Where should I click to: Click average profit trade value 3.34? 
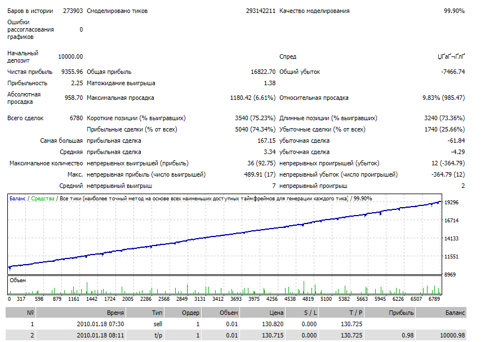[270, 152]
